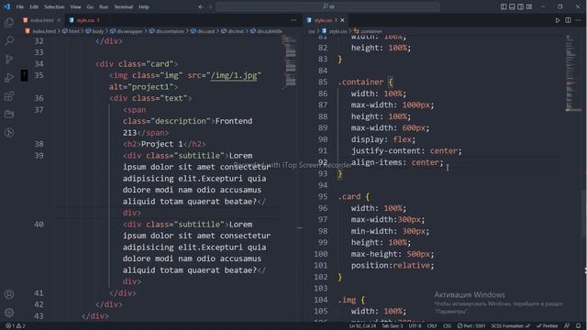The width and height of the screenshot is (587, 330).
Task: Open the Go menu
Action: click(x=90, y=6)
